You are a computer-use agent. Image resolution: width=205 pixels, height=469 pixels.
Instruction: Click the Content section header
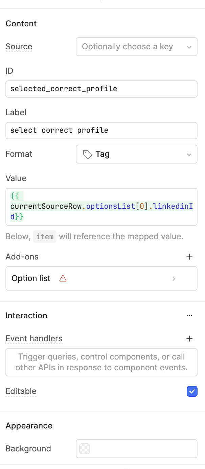tap(21, 24)
